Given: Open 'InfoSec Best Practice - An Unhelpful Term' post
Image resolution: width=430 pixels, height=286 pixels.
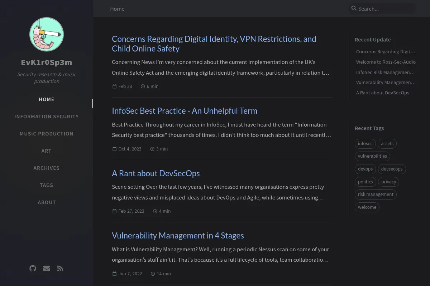Looking at the screenshot, I should click(185, 111).
